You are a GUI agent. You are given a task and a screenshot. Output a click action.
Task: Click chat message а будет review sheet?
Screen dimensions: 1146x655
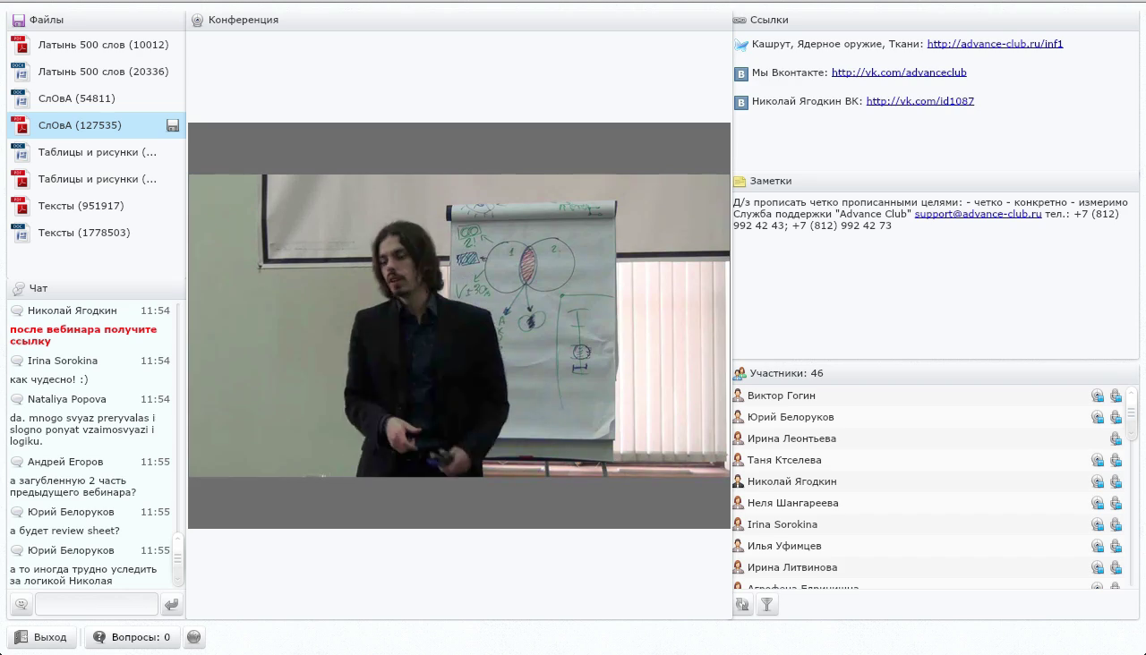[x=64, y=531]
